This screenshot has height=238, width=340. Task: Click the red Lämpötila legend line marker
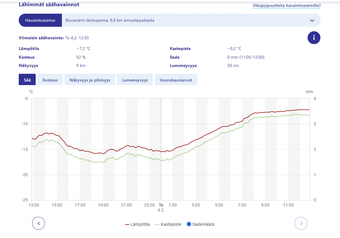tap(127, 224)
